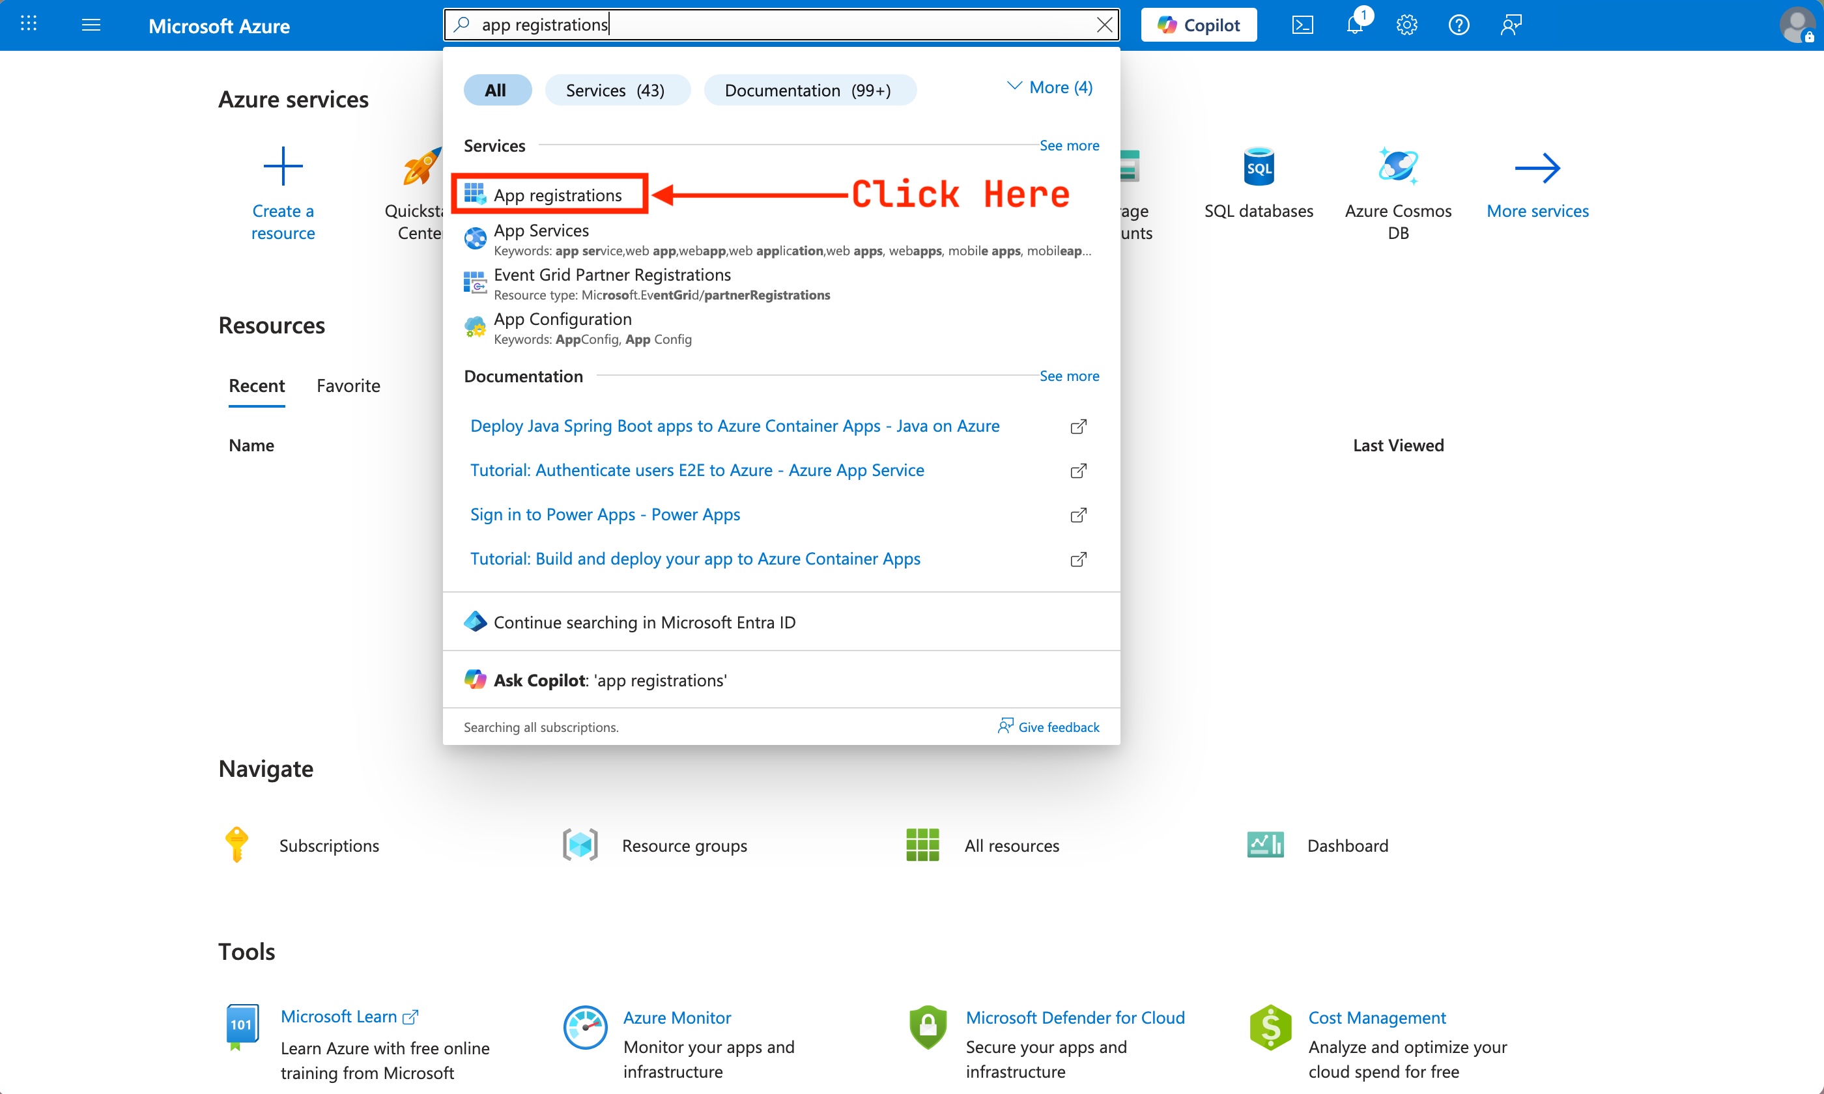
Task: Select the All filter pill
Action: [x=496, y=90]
